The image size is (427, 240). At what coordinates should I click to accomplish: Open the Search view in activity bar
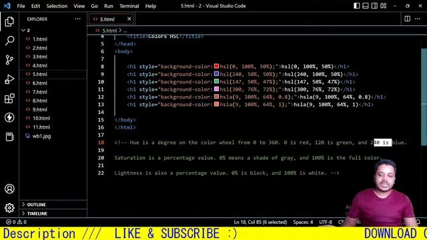click(9, 41)
